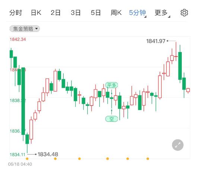Switch to the 3日 tab
This screenshot has width=206, height=175.
click(x=76, y=13)
